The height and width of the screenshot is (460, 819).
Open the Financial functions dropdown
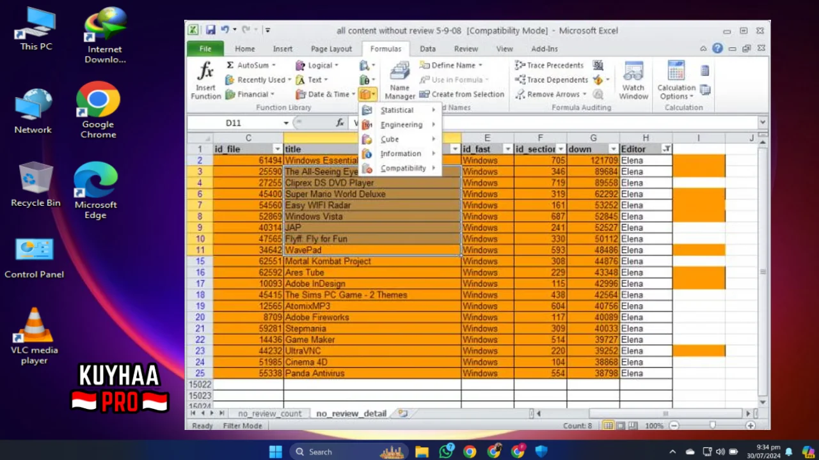pos(250,95)
